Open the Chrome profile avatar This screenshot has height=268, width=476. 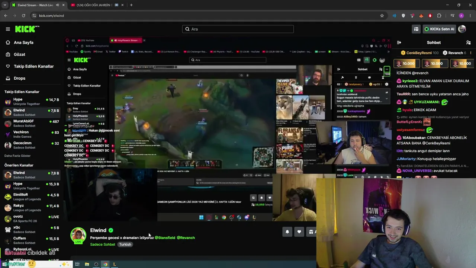(461, 16)
